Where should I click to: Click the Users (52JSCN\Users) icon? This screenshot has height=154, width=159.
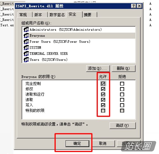(26, 60)
